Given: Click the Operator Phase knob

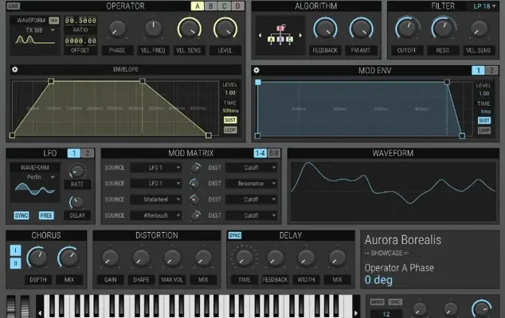Looking at the screenshot, I should [117, 30].
